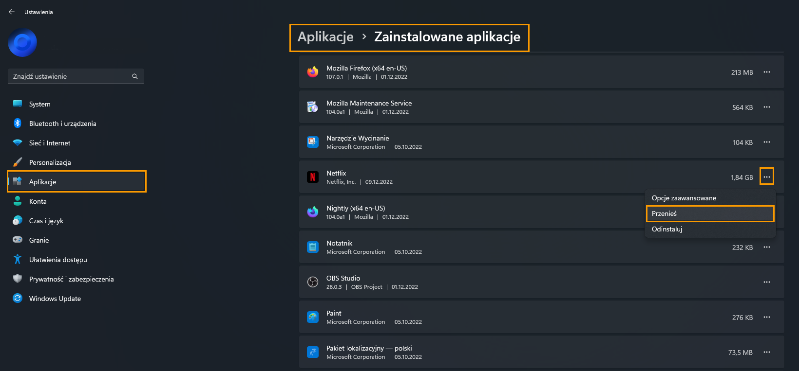The width and height of the screenshot is (799, 371).
Task: Open three-dot menu for Paint
Action: 767,317
